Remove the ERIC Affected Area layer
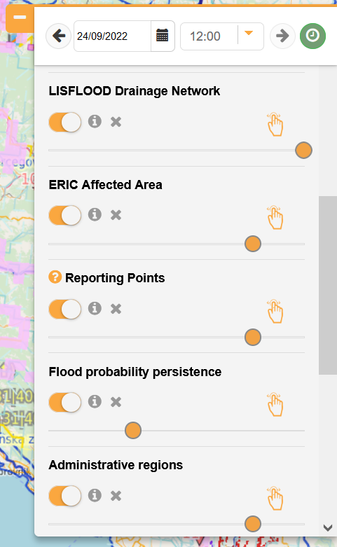This screenshot has width=337, height=547. 116,215
